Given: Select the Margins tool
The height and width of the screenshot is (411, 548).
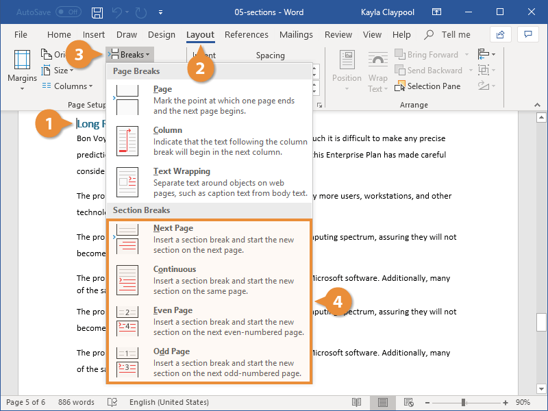Looking at the screenshot, I should click(21, 68).
